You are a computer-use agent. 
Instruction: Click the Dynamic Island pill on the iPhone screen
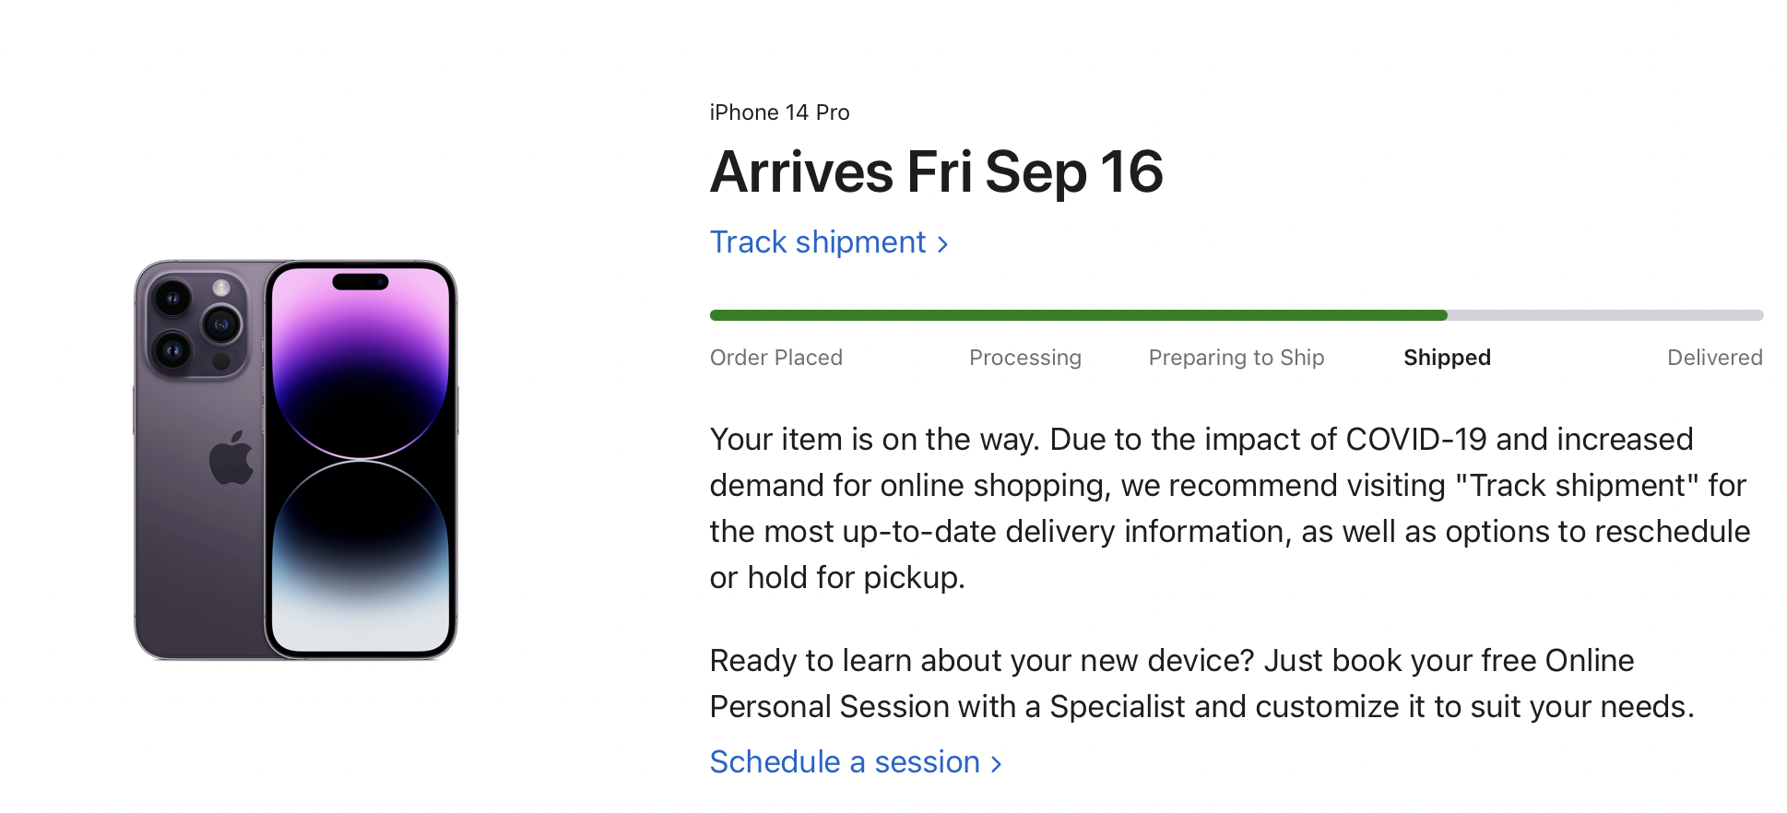click(x=361, y=282)
